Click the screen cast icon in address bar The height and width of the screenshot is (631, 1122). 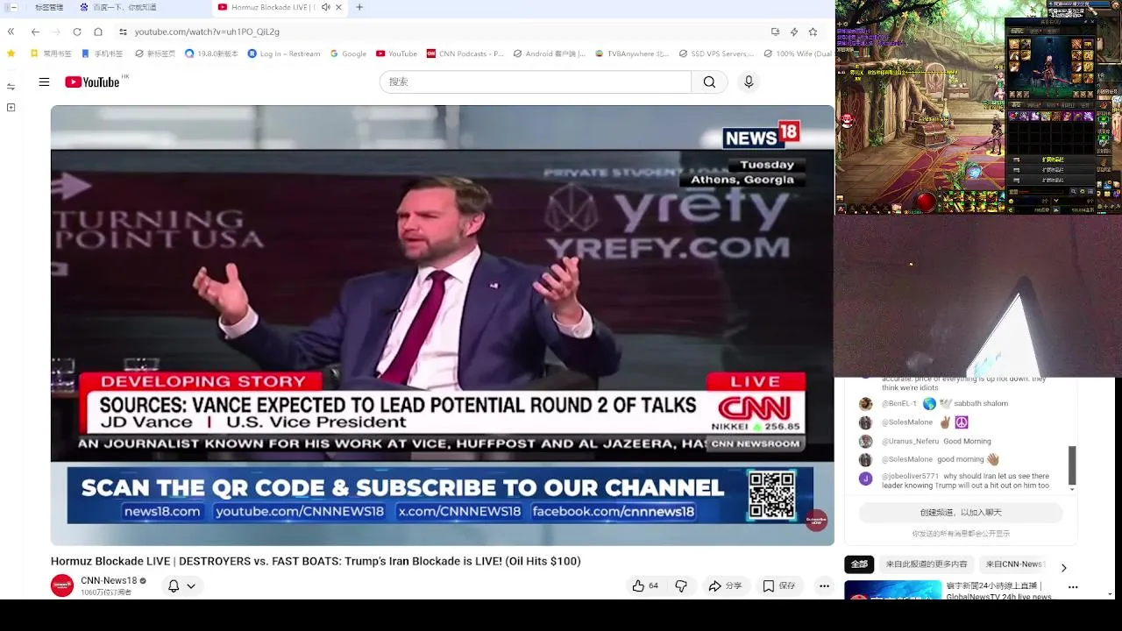click(775, 32)
